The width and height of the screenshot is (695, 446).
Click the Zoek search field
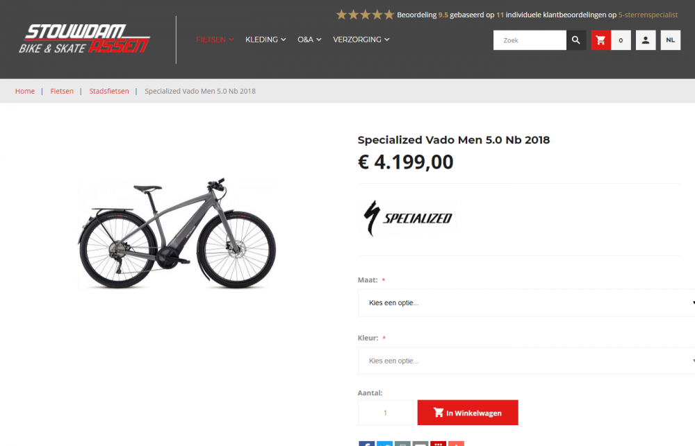[x=530, y=40]
